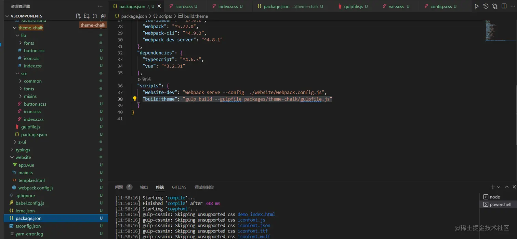The height and width of the screenshot is (239, 517).
Task: Click the compare changes icon in editor toolbar
Action: 495,6
